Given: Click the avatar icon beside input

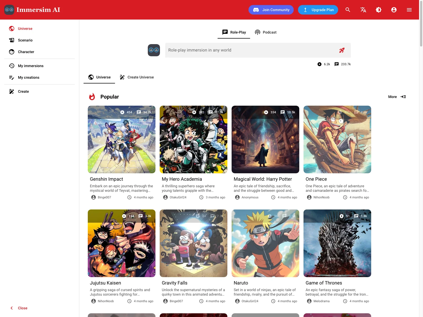Looking at the screenshot, I should [154, 50].
